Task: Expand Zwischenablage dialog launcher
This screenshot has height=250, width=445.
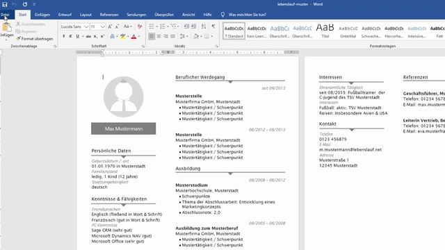Action: click(55, 46)
